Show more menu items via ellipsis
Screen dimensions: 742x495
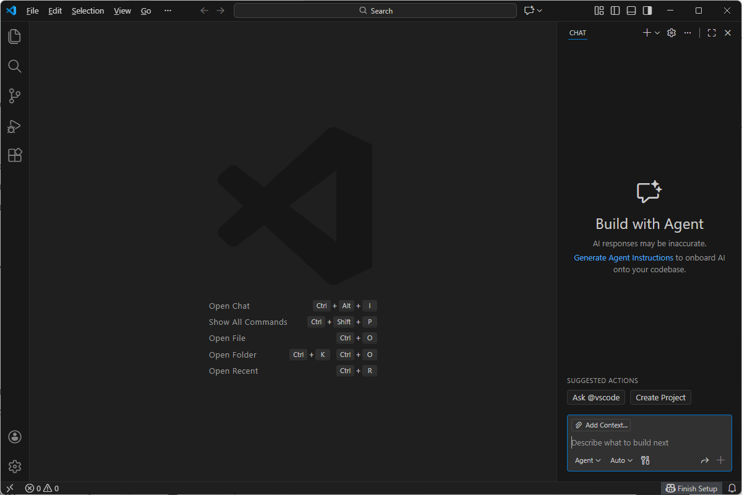coord(168,11)
